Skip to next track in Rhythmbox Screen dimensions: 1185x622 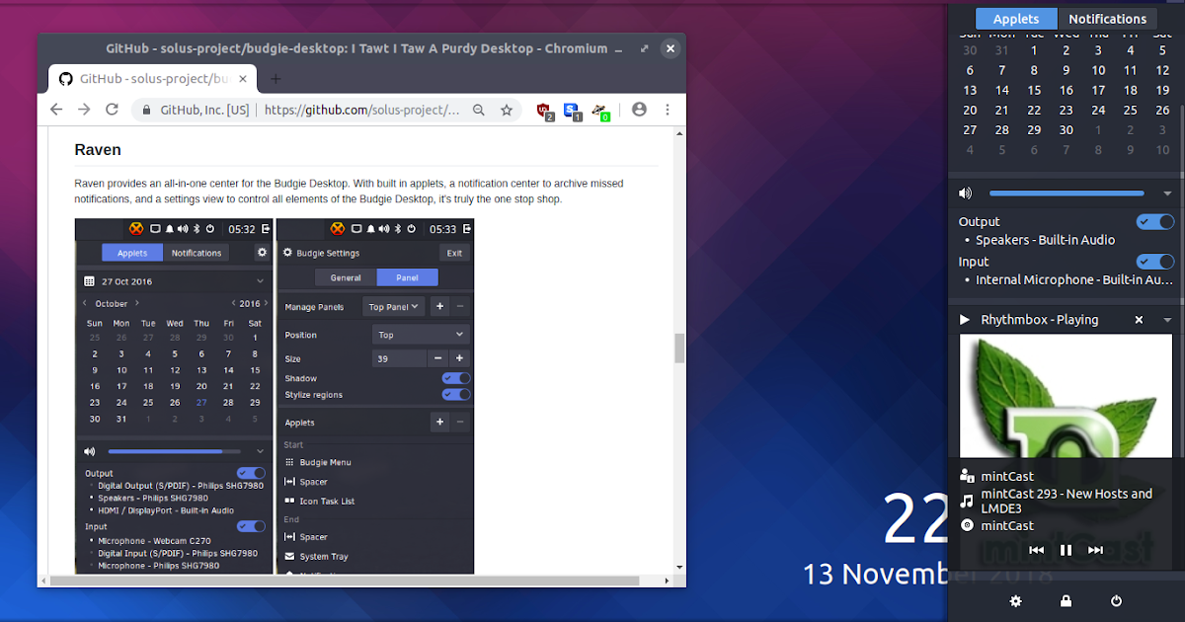(x=1095, y=550)
